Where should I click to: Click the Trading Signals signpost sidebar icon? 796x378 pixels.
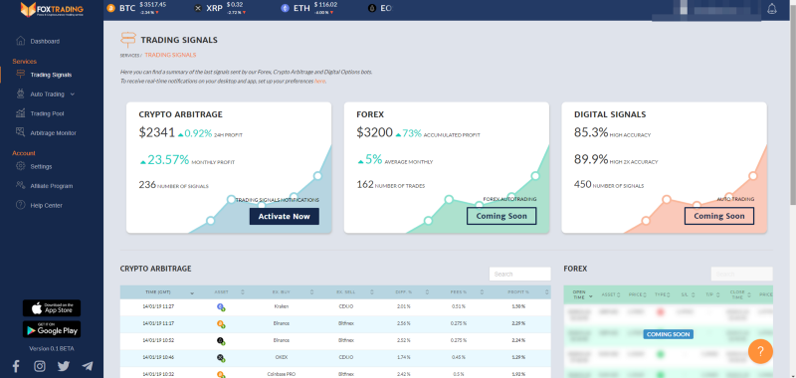point(20,74)
